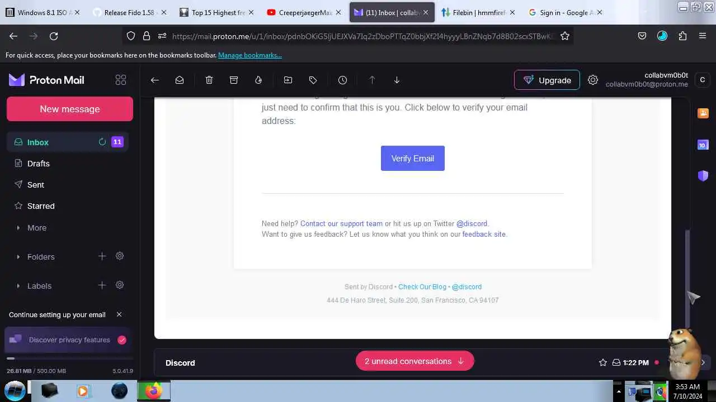
Task: Click the Upgrade button
Action: tap(547, 80)
